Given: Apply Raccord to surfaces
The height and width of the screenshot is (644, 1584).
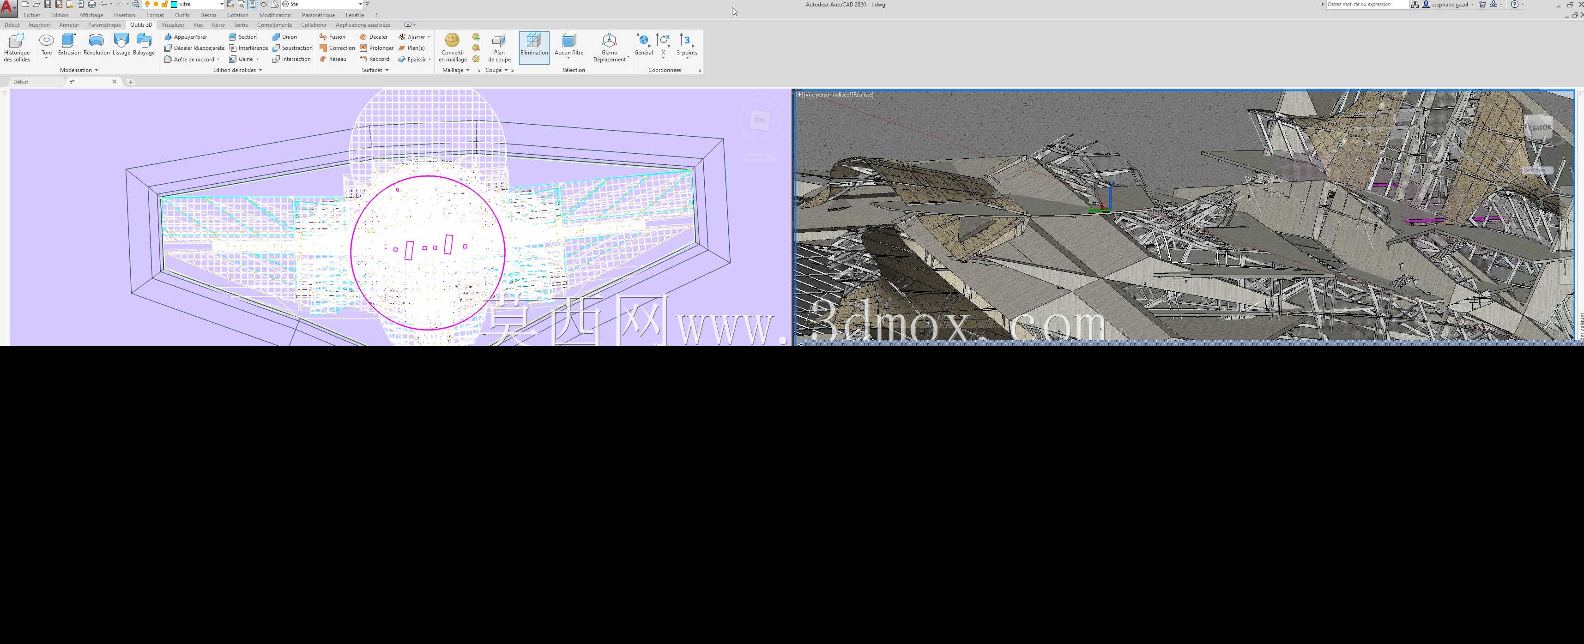Looking at the screenshot, I should (x=375, y=59).
